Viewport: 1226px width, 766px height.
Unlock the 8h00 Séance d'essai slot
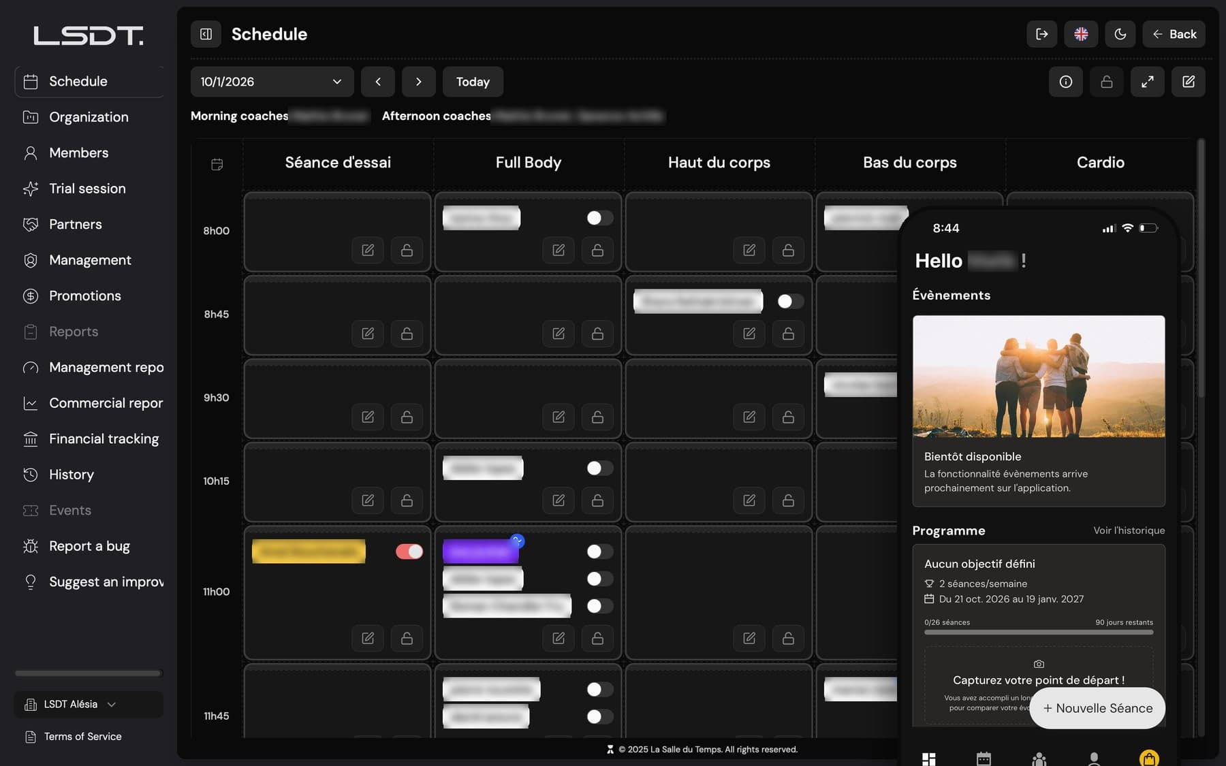[407, 250]
